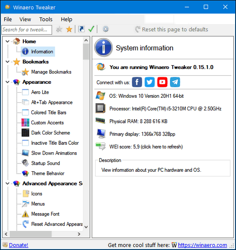Collapse the Home tree node
Screen dimensions: 236x250
(7, 41)
